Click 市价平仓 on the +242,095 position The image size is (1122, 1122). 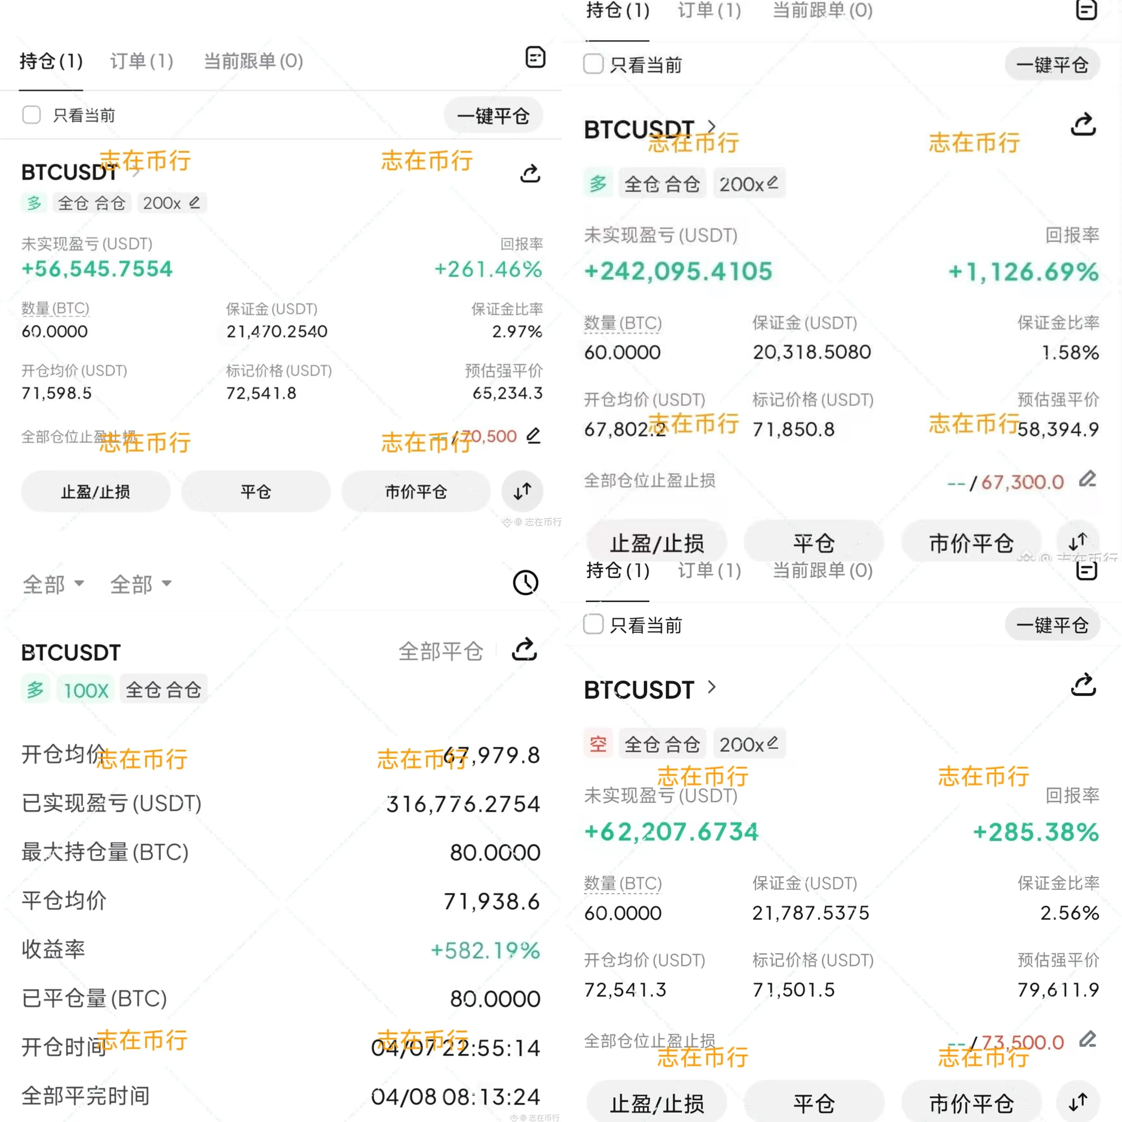(x=971, y=543)
